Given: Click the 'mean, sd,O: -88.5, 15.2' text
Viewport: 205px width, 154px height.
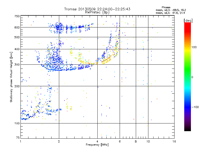Looking at the screenshot, I should [171, 10].
